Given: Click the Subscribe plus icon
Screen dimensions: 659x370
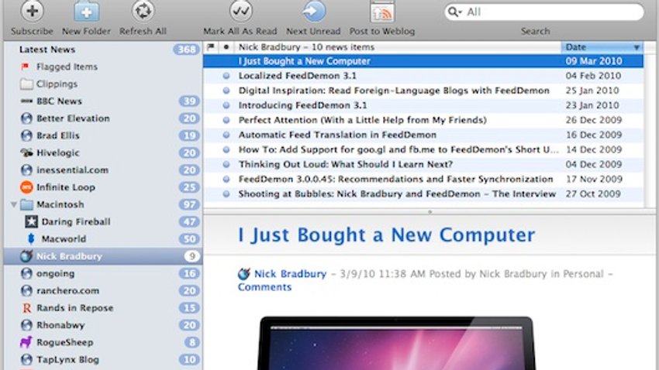Looking at the screenshot, I should pos(32,12).
